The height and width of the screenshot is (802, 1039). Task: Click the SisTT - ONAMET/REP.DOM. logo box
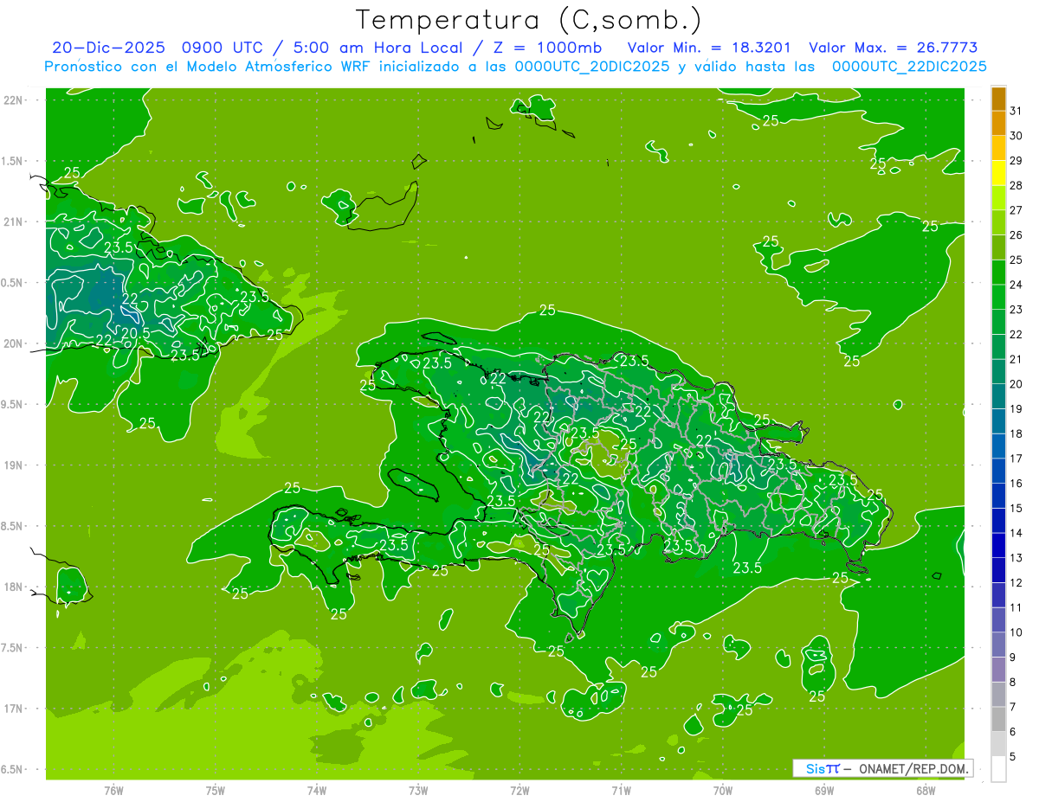[882, 768]
